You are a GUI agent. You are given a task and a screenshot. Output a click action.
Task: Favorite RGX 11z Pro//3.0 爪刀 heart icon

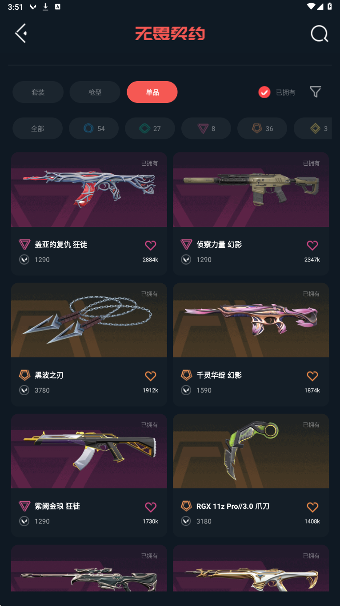[312, 507]
